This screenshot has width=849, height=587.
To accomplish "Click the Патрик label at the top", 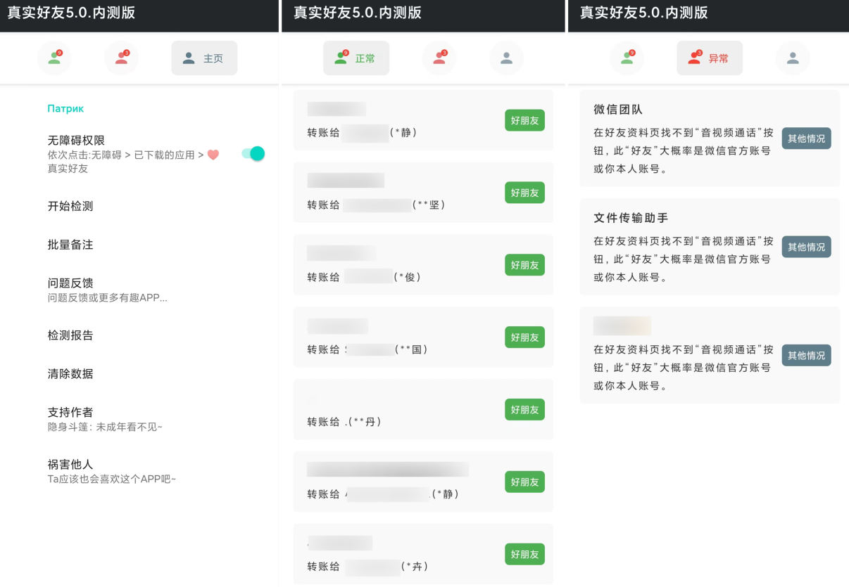I will pyautogui.click(x=65, y=108).
